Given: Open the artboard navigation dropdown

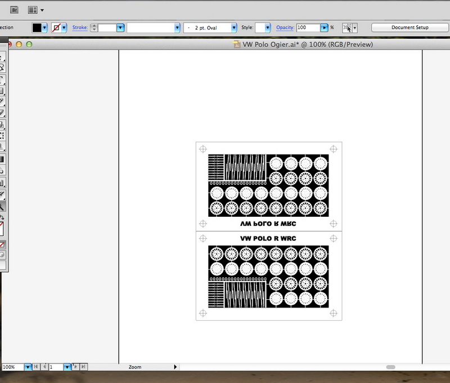Looking at the screenshot, I should pyautogui.click(x=67, y=367).
